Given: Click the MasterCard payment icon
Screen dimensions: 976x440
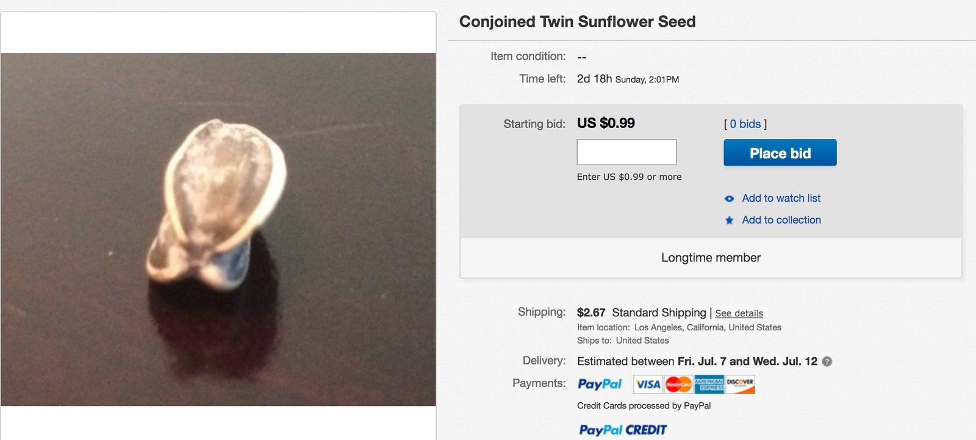Looking at the screenshot, I should 678,385.
